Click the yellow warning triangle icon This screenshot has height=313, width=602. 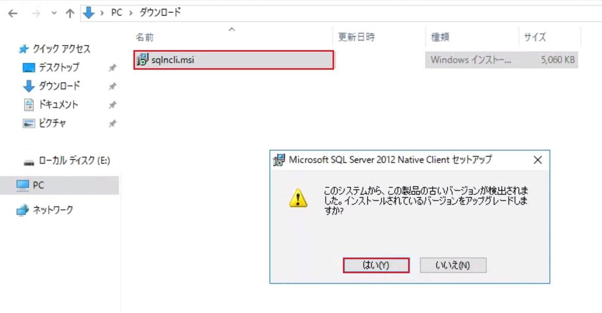tap(298, 198)
